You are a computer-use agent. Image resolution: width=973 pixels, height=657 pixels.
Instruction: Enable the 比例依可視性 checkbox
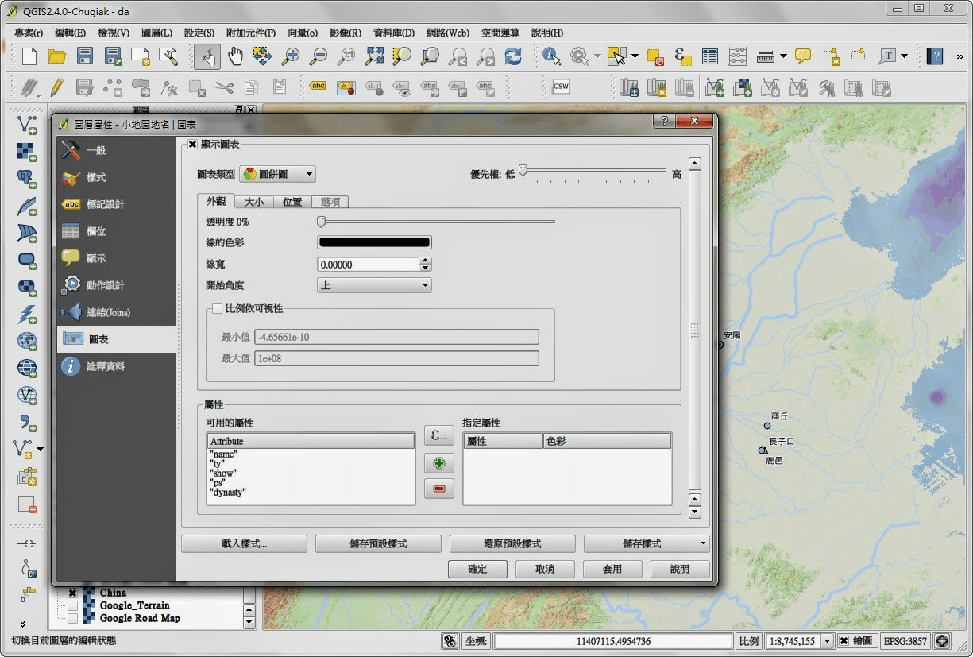[217, 308]
